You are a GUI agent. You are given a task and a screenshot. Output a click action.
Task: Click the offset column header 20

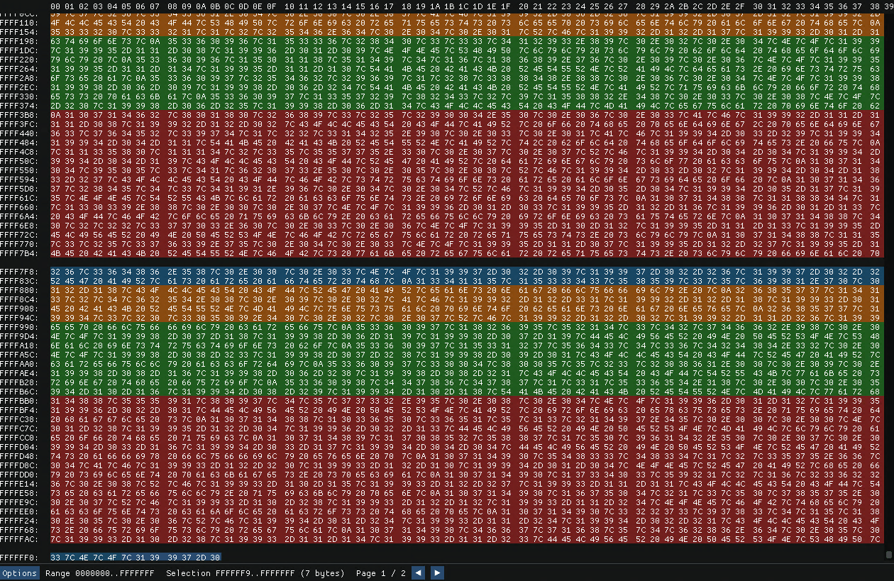525,5
